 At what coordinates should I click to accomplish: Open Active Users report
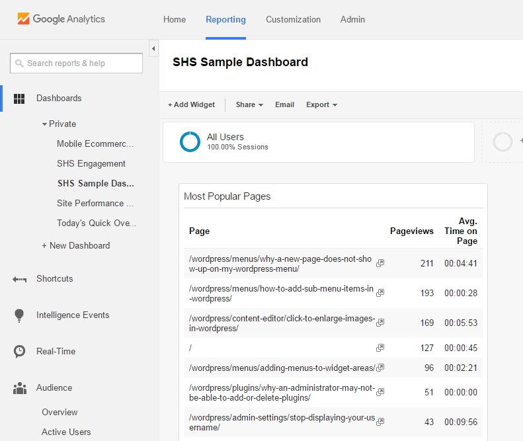pos(66,432)
